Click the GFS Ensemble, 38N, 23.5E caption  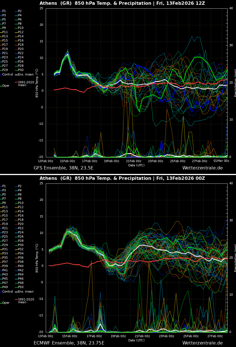click(x=63, y=168)
